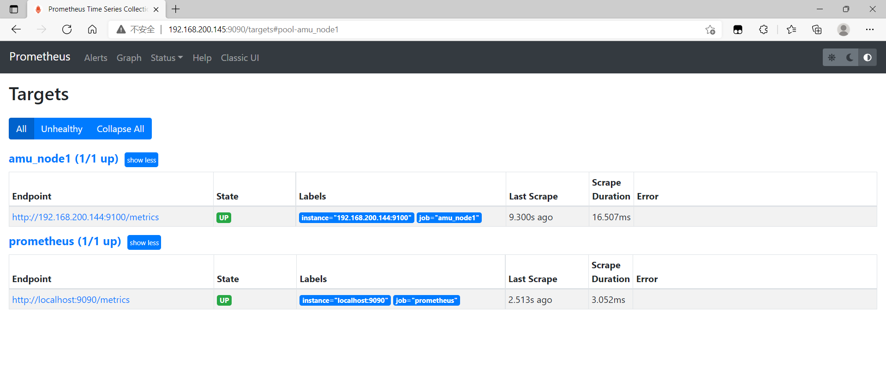Open the localhost:9090 metrics endpoint

pyautogui.click(x=71, y=300)
